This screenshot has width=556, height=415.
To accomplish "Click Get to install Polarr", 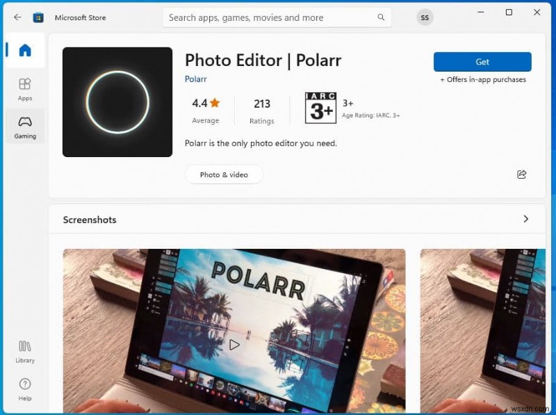I will pos(482,62).
